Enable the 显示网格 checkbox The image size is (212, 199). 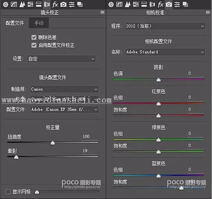[8, 192]
